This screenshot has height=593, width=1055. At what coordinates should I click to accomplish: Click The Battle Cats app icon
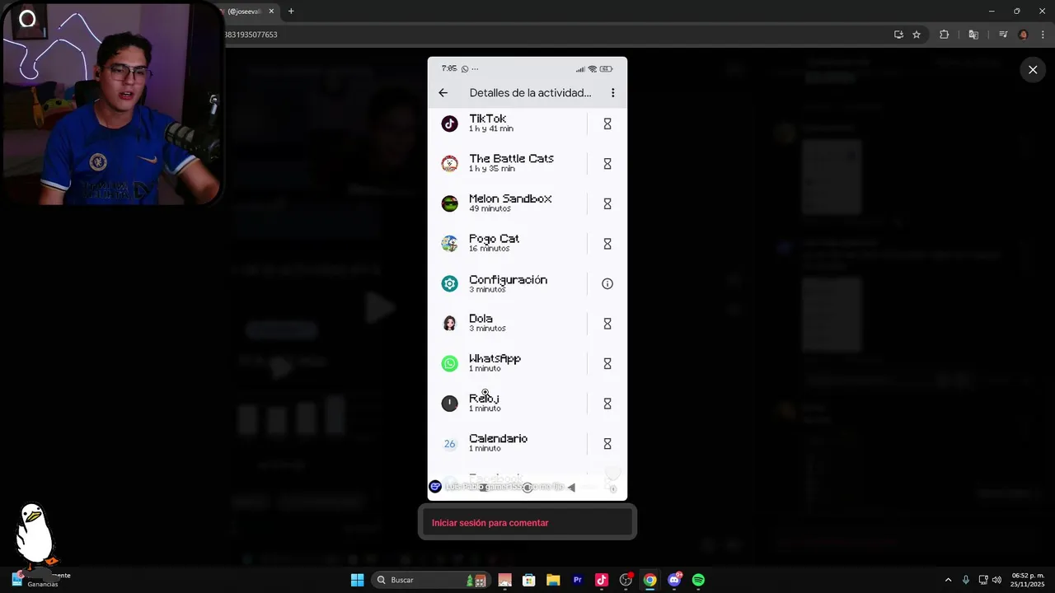(449, 163)
